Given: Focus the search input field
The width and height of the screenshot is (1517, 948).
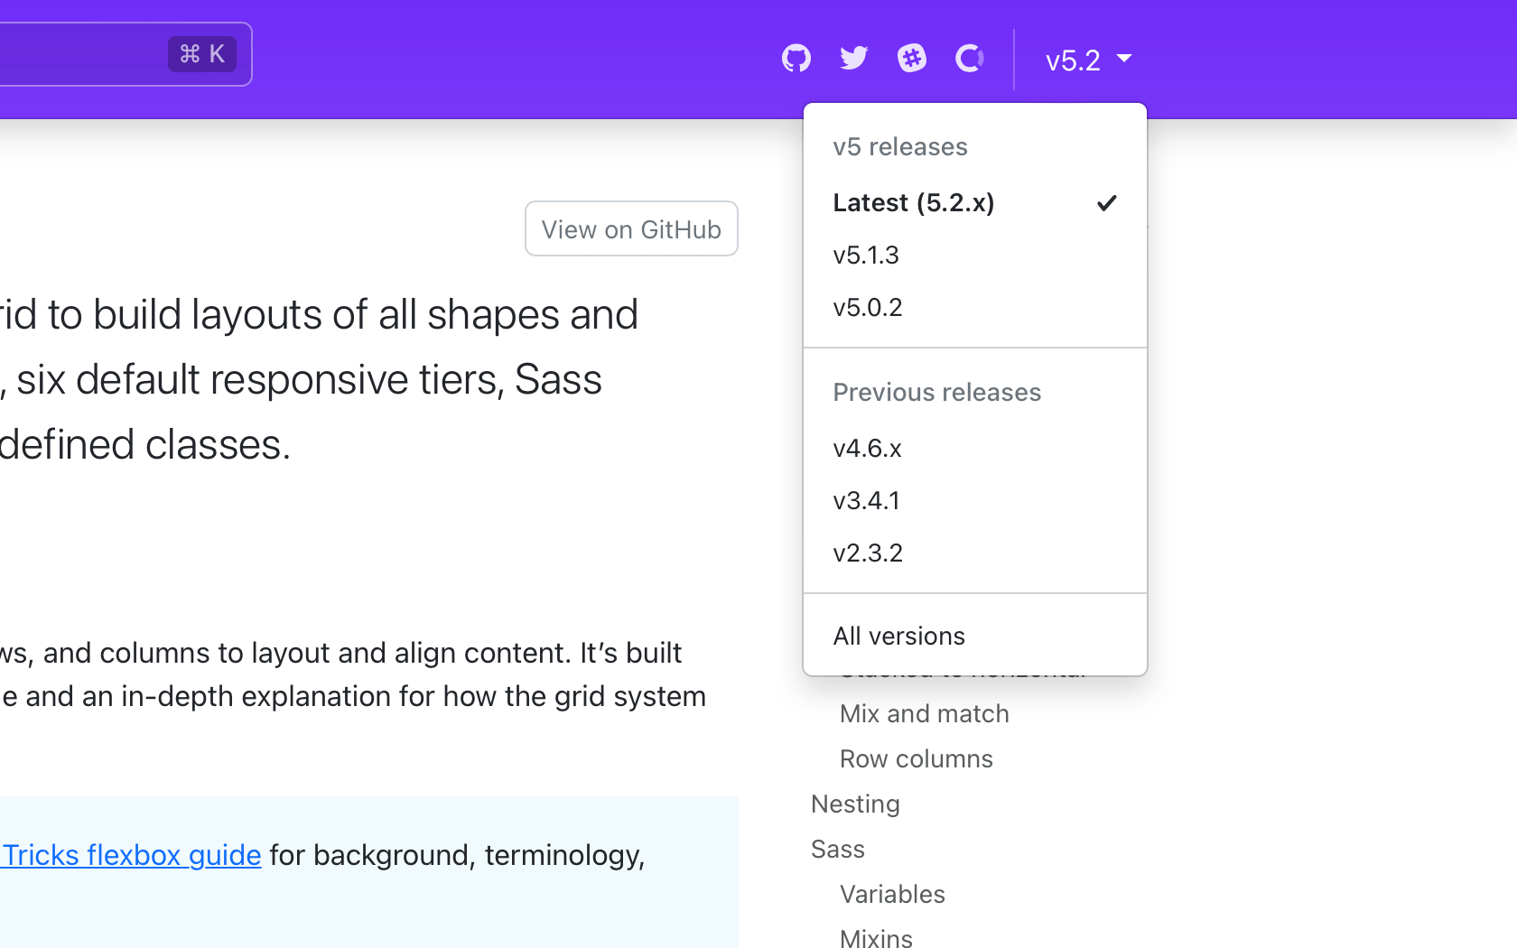Looking at the screenshot, I should [81, 54].
